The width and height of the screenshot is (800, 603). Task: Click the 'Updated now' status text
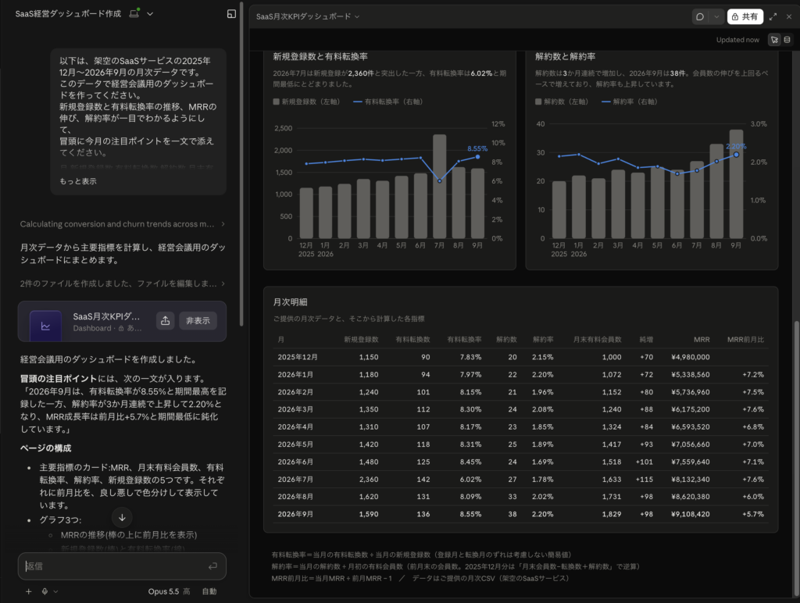coord(737,40)
